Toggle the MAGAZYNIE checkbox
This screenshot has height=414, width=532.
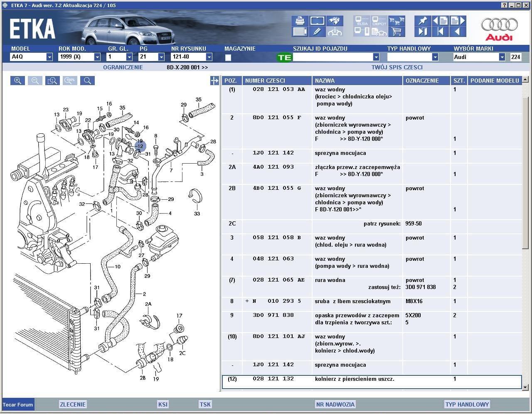pos(228,58)
